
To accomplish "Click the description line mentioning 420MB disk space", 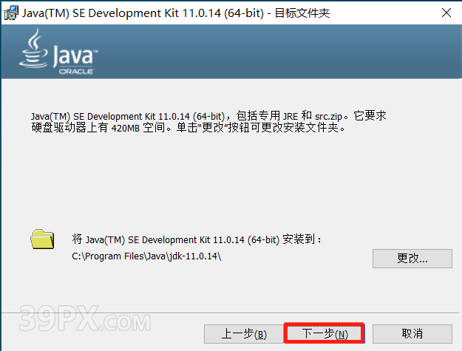I will pyautogui.click(x=188, y=128).
